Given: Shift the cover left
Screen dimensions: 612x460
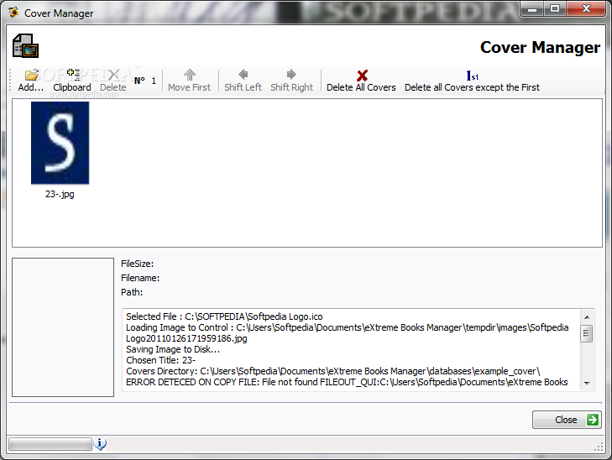Looking at the screenshot, I should 243,81.
